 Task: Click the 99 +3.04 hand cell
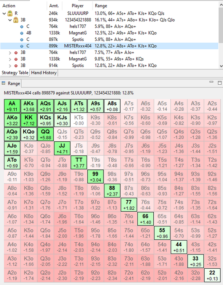pyautogui.click(x=95, y=176)
